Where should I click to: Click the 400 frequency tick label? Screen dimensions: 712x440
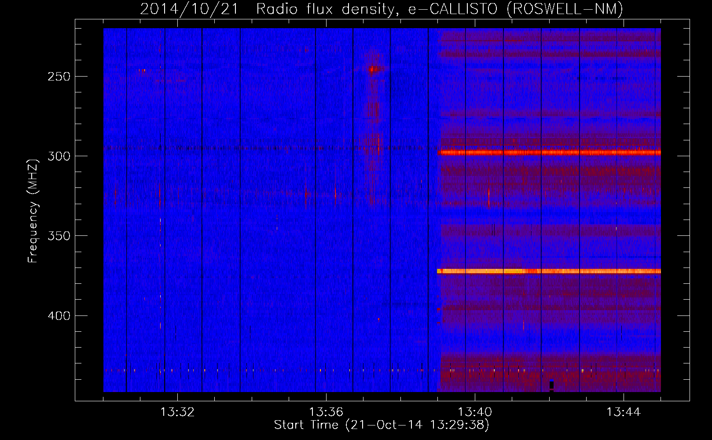pos(59,316)
